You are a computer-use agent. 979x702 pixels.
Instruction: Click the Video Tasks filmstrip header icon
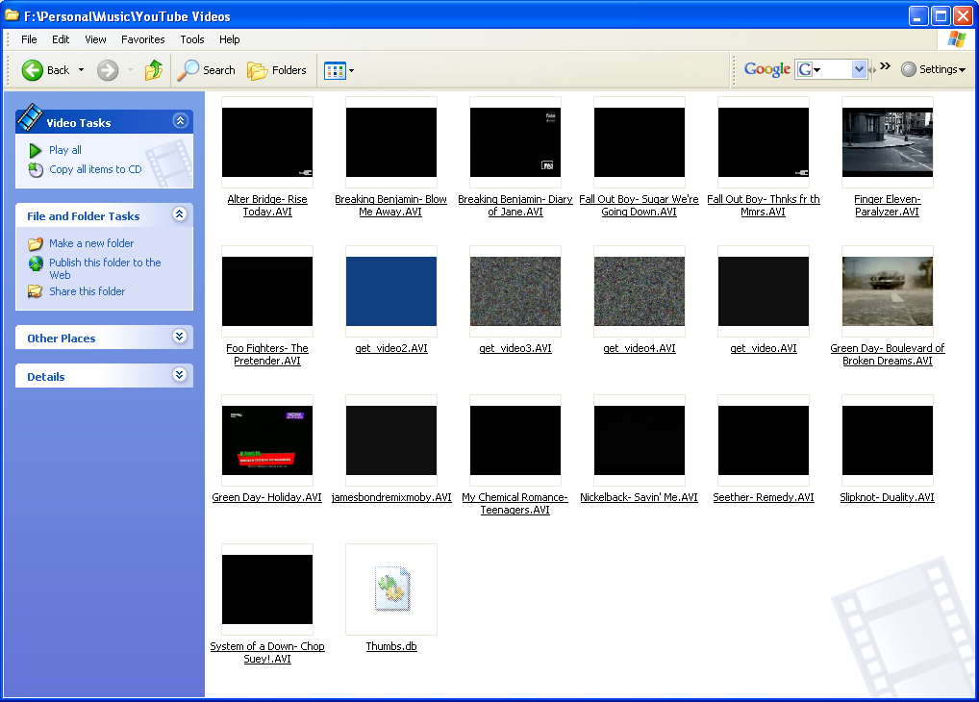pos(31,120)
